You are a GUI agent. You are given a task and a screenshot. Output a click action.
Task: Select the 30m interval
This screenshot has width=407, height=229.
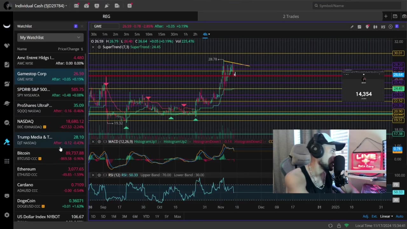[x=174, y=34]
